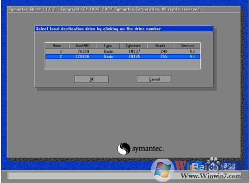
Task: Click the Size(MB) column header
Action: [83, 46]
